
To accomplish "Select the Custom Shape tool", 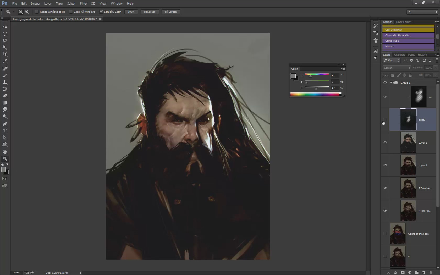I will 5,144.
